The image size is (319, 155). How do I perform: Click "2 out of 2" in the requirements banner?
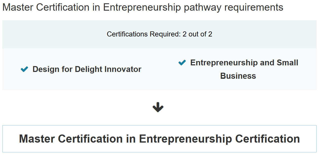pos(197,34)
